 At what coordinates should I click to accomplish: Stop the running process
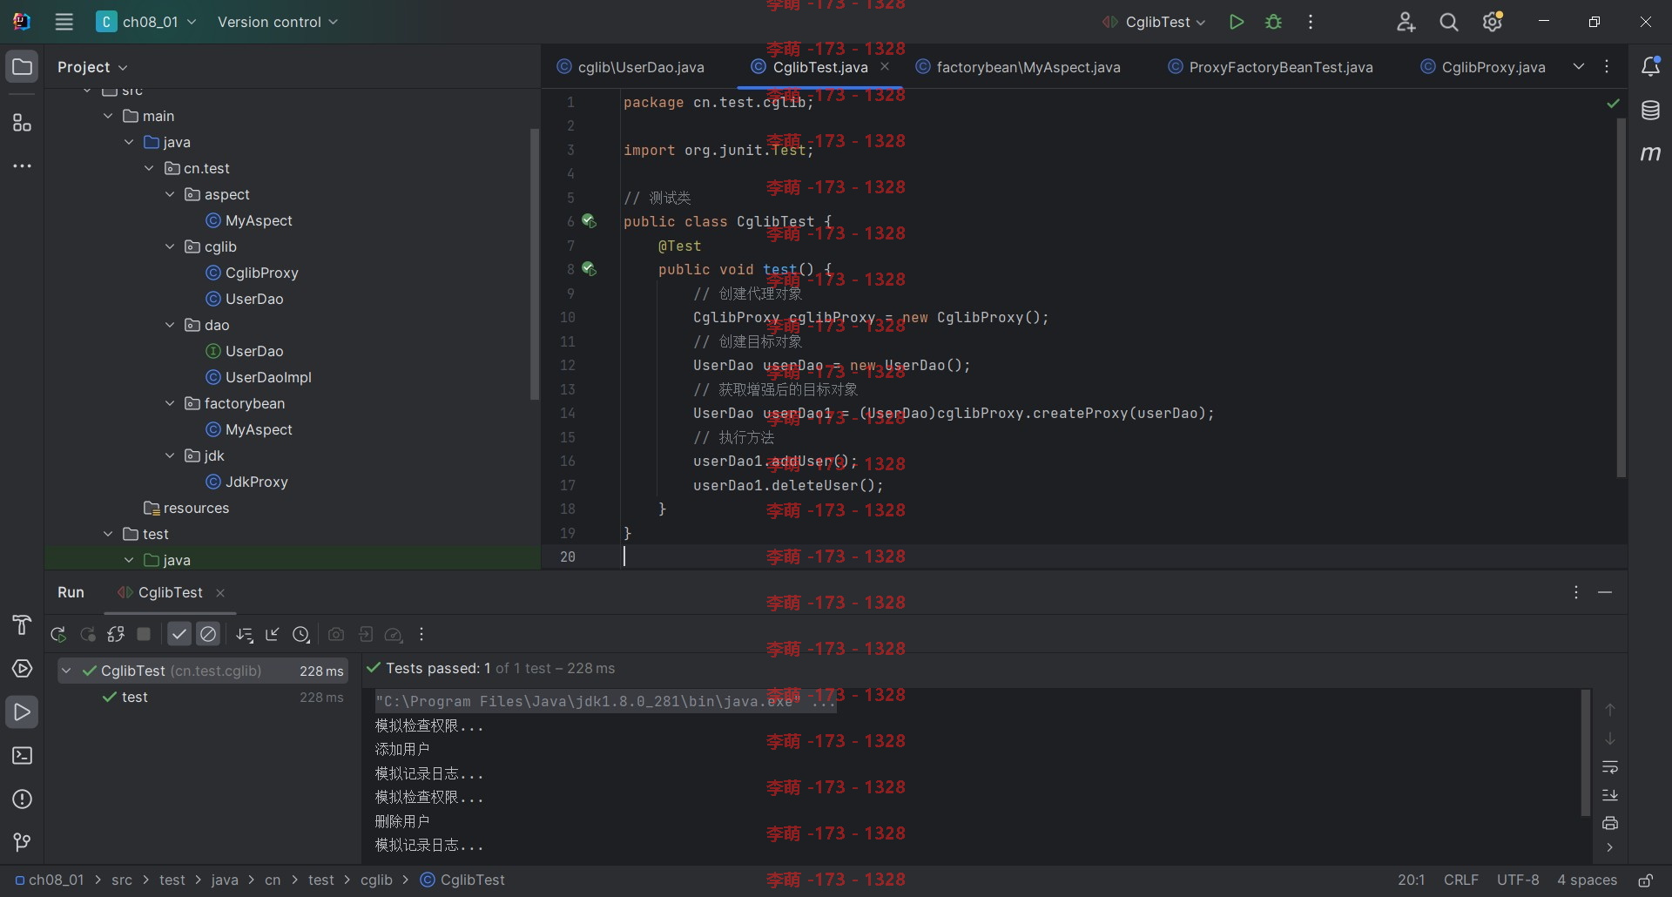145,635
